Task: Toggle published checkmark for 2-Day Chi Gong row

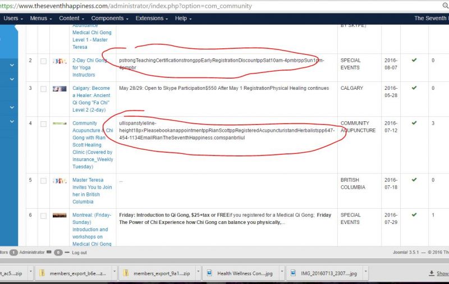Action: click(414, 60)
